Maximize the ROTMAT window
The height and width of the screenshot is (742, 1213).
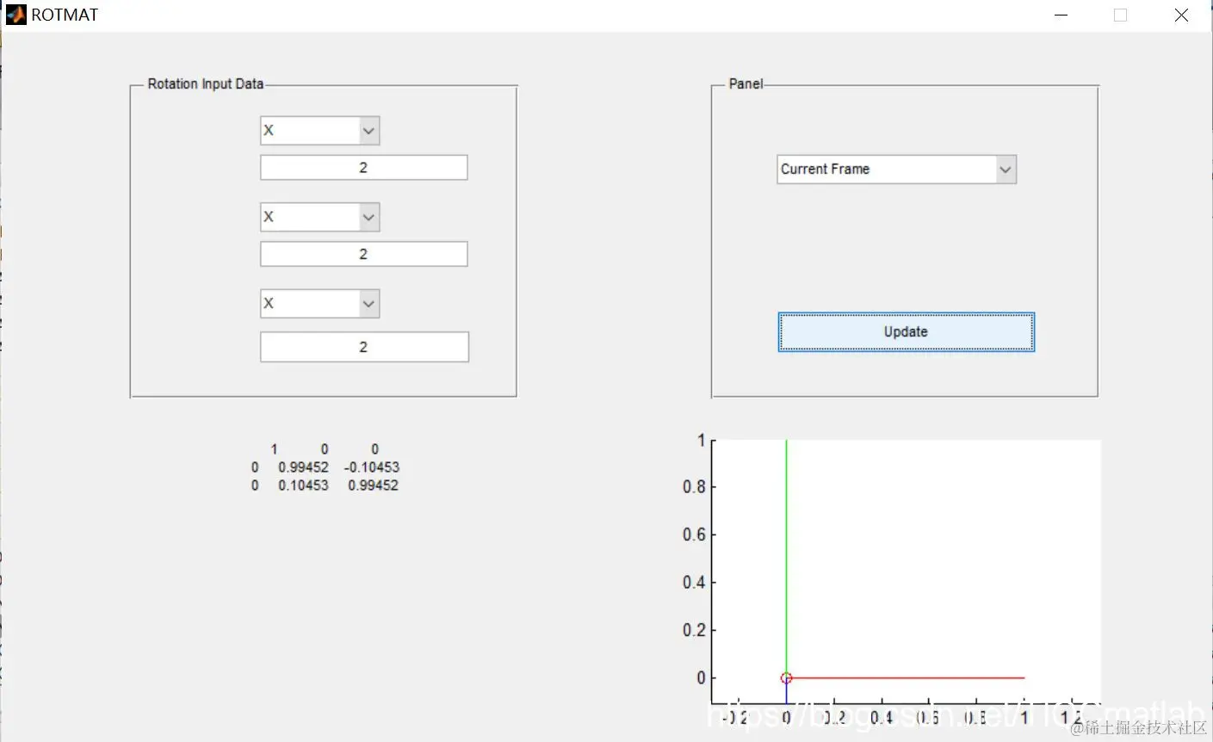pos(1120,15)
